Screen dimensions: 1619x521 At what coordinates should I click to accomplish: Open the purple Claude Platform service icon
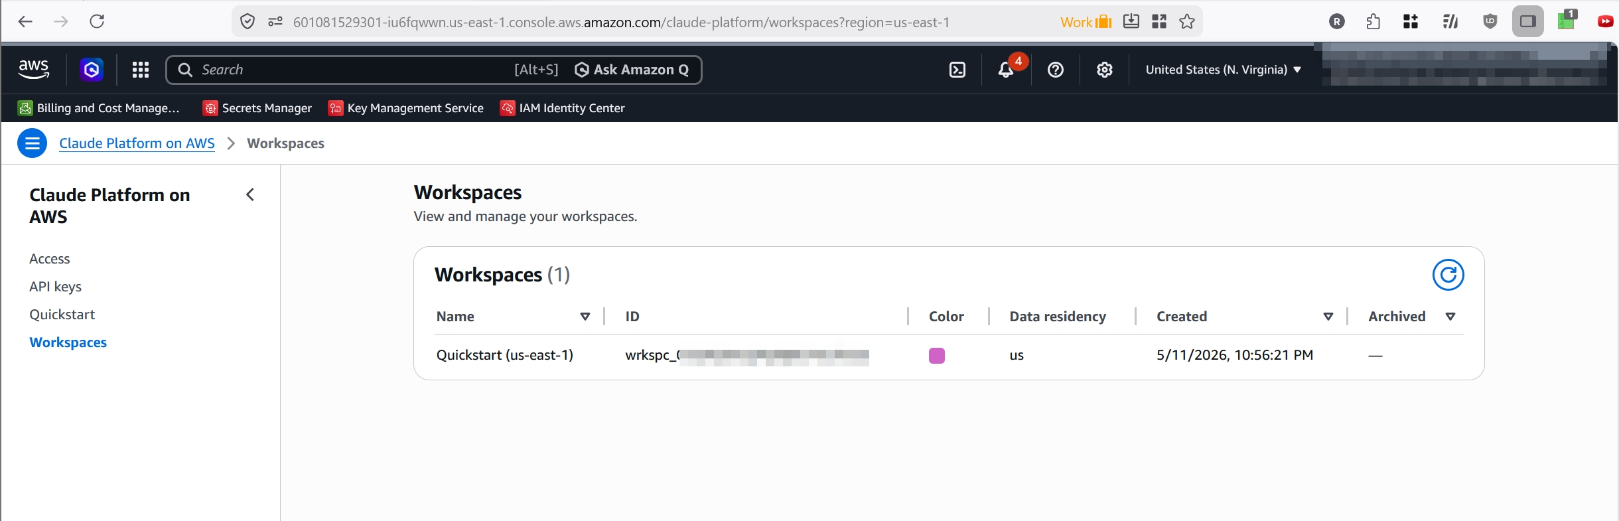92,69
